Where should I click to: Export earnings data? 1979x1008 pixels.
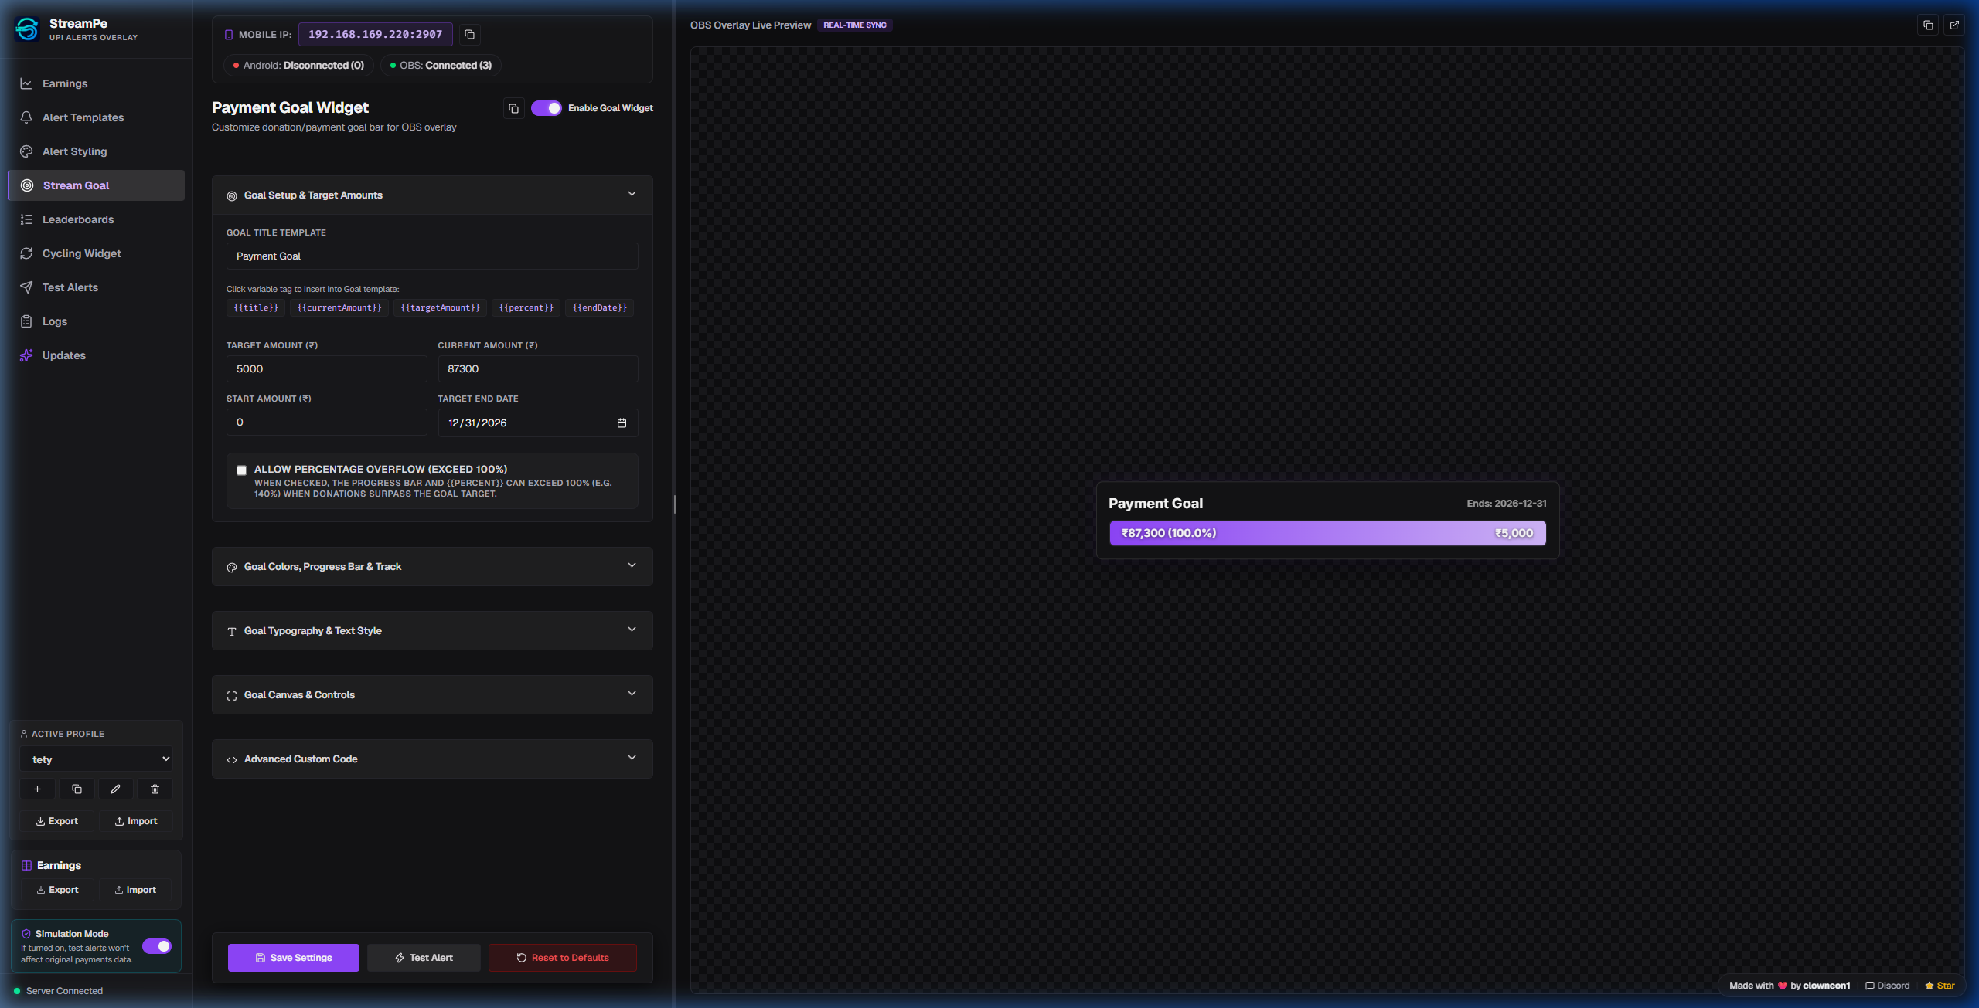(57, 890)
